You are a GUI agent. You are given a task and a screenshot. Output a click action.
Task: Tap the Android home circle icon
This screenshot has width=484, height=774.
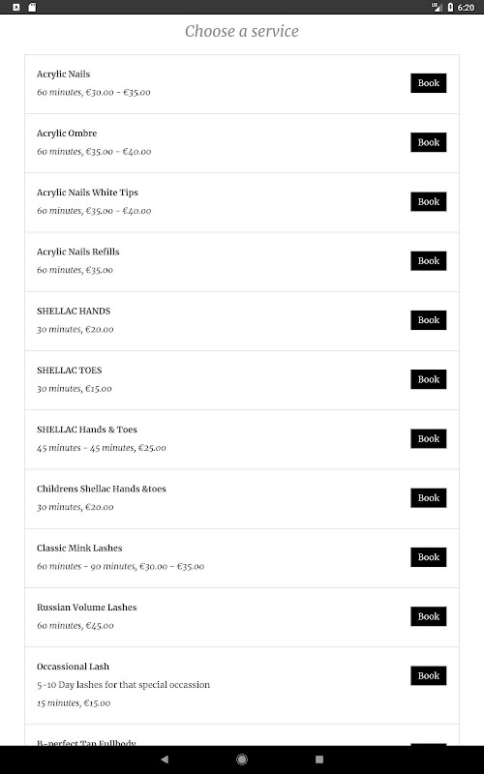tap(242, 759)
